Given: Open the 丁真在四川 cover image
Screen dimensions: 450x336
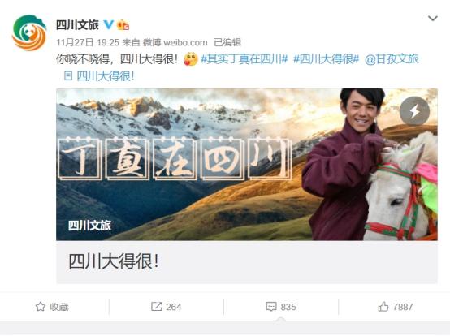Looking at the screenshot, I should (247, 164).
